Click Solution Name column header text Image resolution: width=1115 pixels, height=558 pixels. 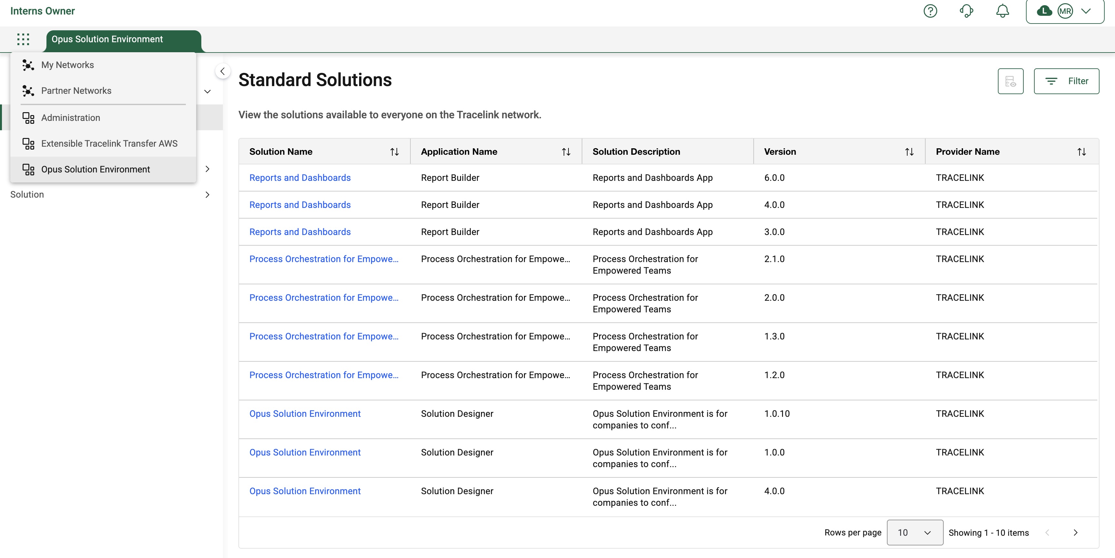tap(281, 152)
